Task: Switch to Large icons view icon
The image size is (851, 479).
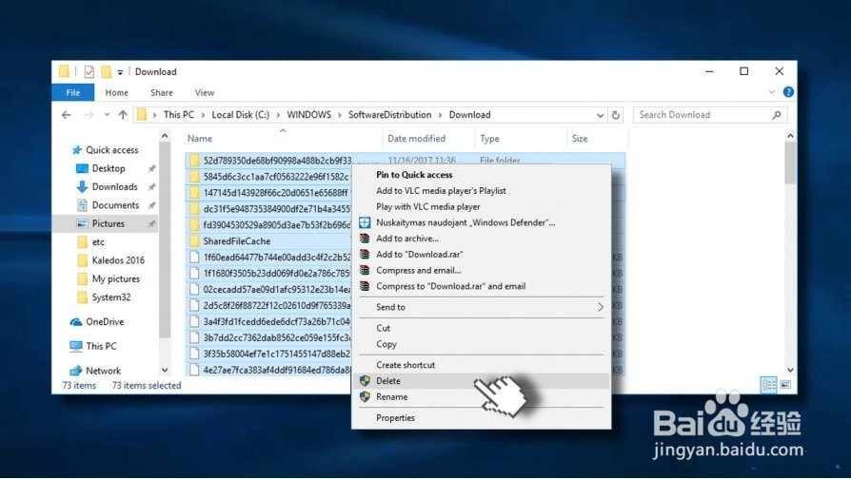Action: (x=785, y=385)
